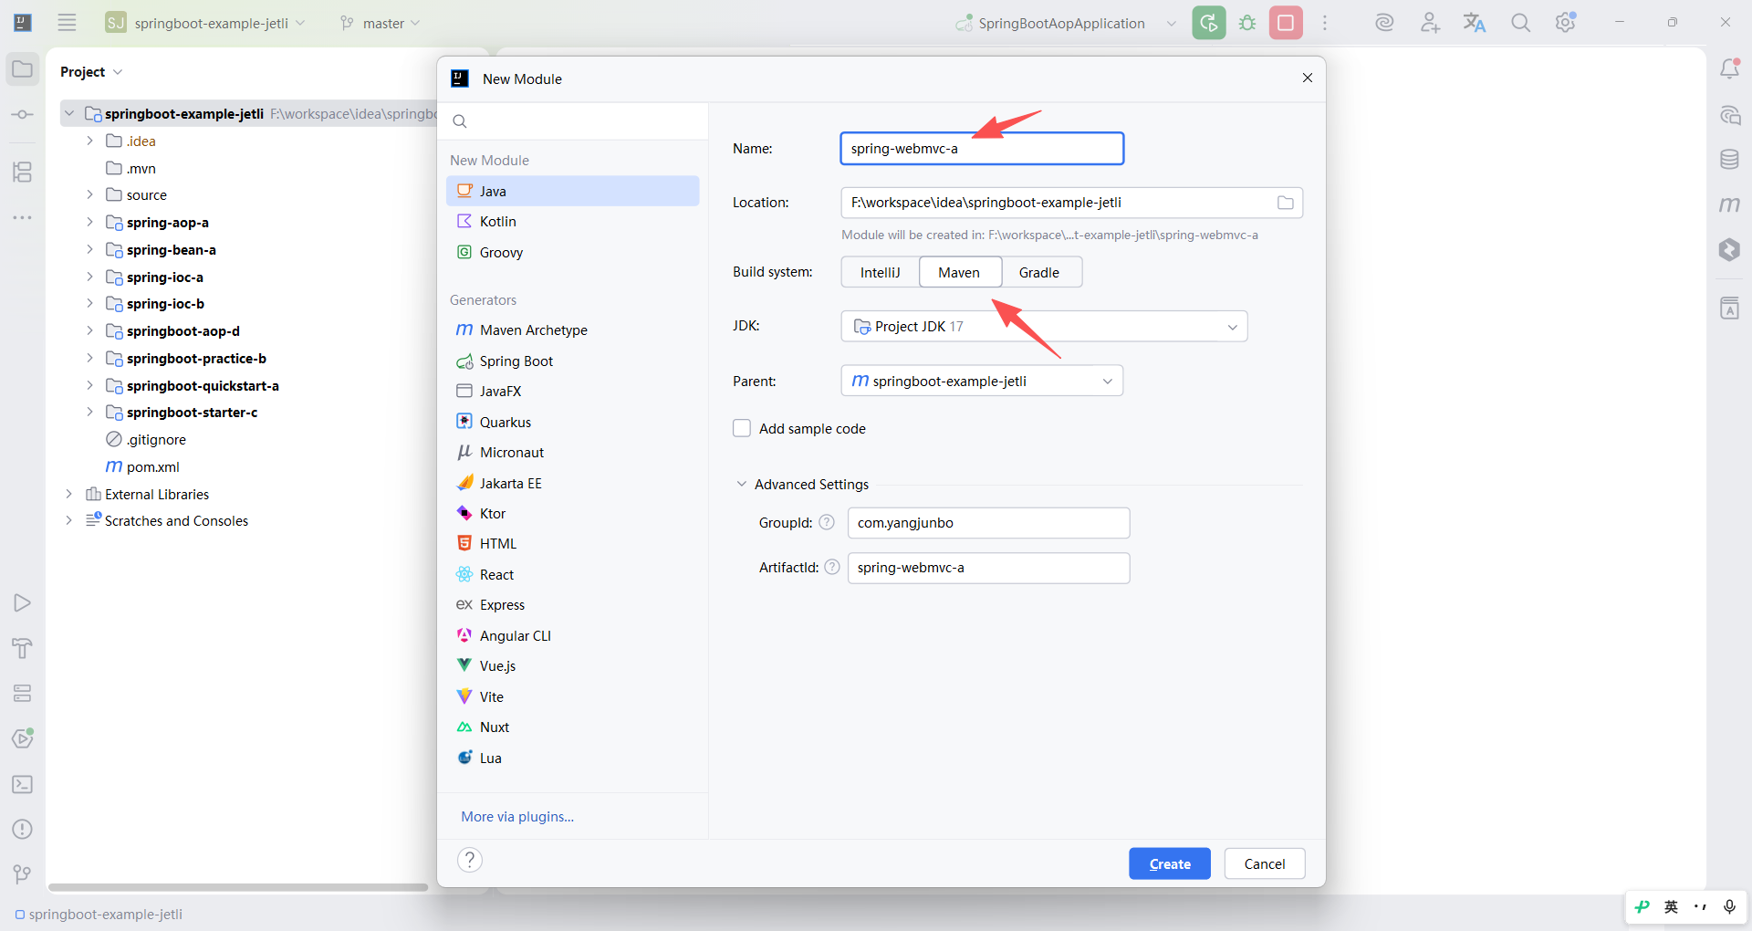Show help for New Module dialog

tap(470, 860)
